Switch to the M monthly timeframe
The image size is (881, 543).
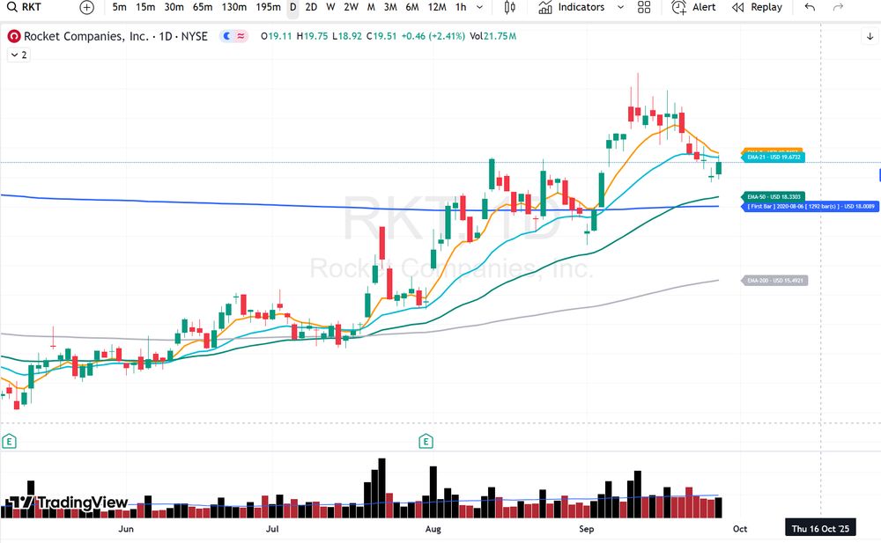pyautogui.click(x=371, y=7)
